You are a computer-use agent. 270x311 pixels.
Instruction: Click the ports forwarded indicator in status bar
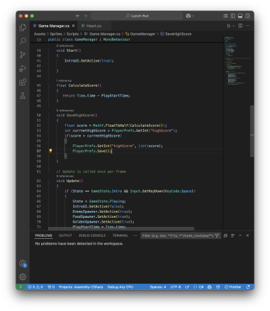[x=51, y=287]
